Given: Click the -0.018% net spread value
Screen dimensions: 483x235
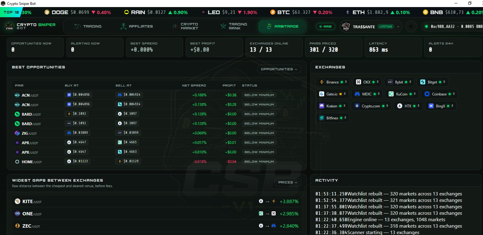Looking at the screenshot, I should point(200,162).
